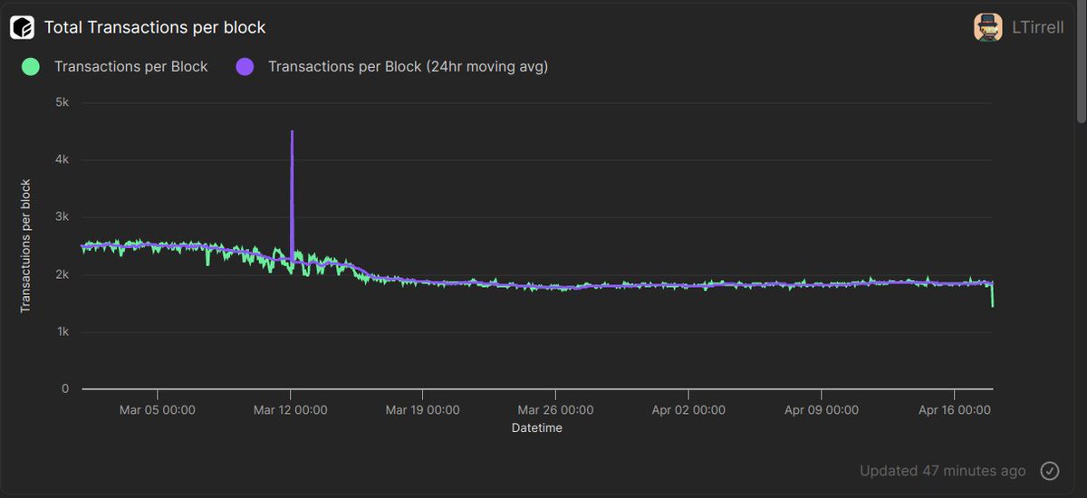Click the Apr 02 00:00 axis label
The width and height of the screenshot is (1087, 498).
[688, 410]
